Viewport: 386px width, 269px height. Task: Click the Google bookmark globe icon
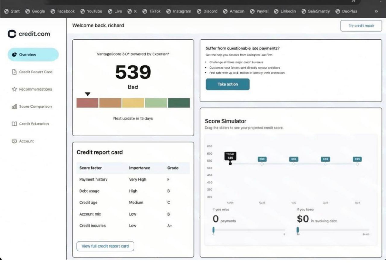(x=27, y=11)
